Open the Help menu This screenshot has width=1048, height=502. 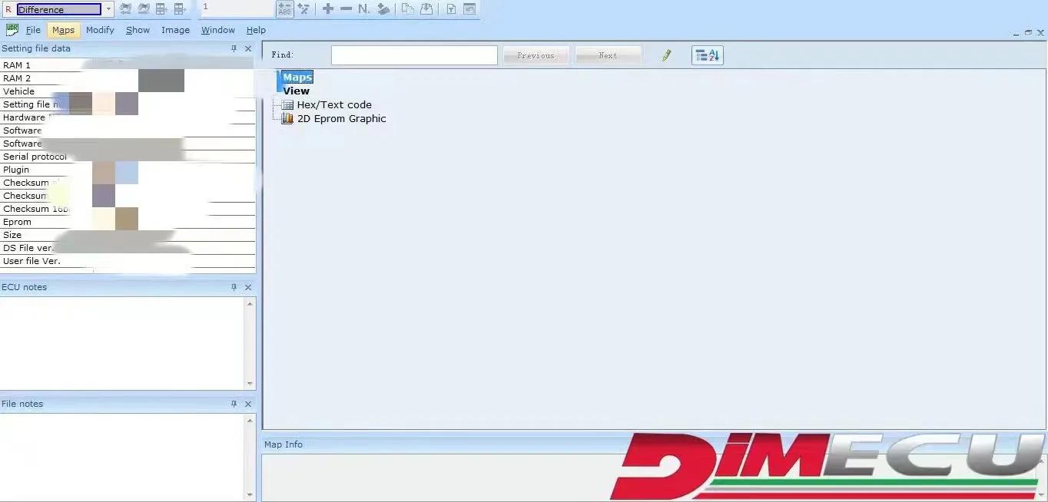click(x=256, y=30)
